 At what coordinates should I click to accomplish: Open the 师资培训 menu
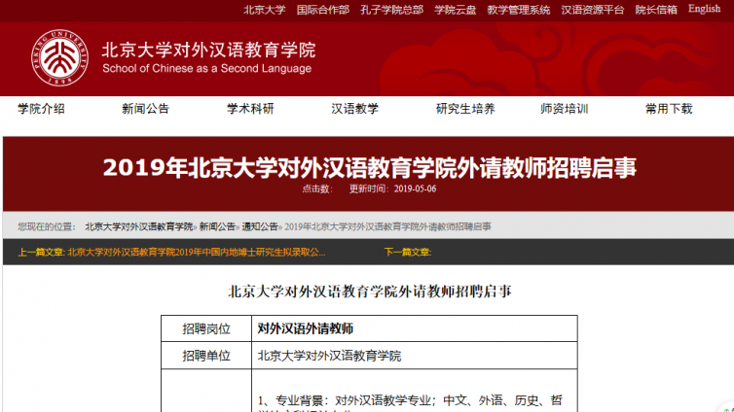pos(564,109)
